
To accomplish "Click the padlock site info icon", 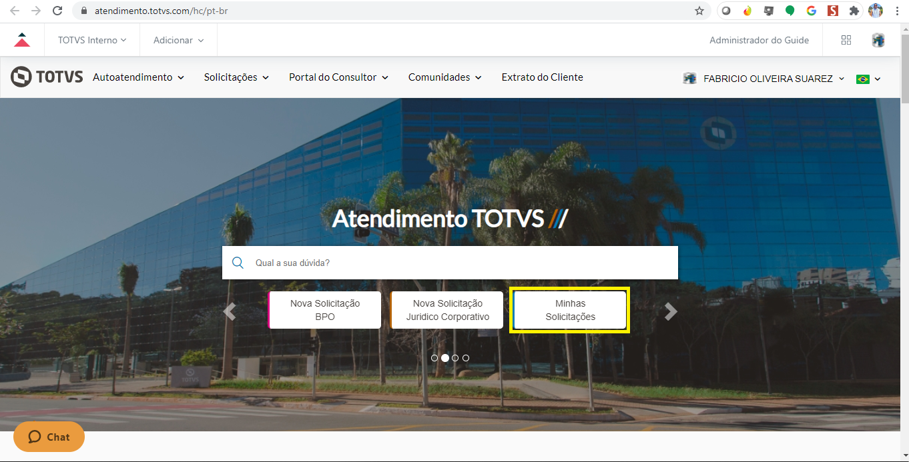I will click(84, 11).
